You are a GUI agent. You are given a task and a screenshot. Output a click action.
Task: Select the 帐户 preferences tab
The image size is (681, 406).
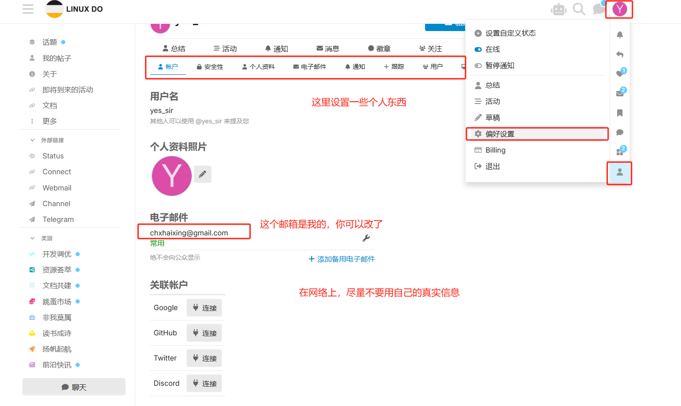(168, 67)
